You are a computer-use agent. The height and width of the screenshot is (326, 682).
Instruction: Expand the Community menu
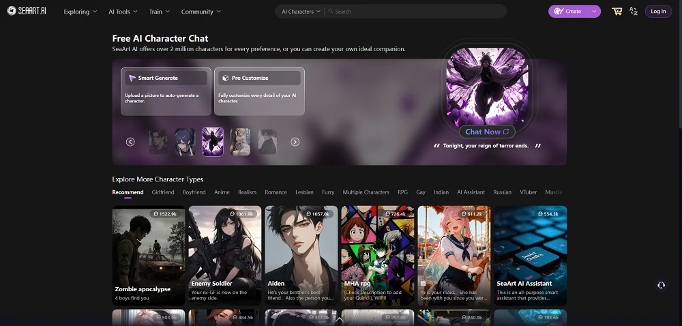201,12
